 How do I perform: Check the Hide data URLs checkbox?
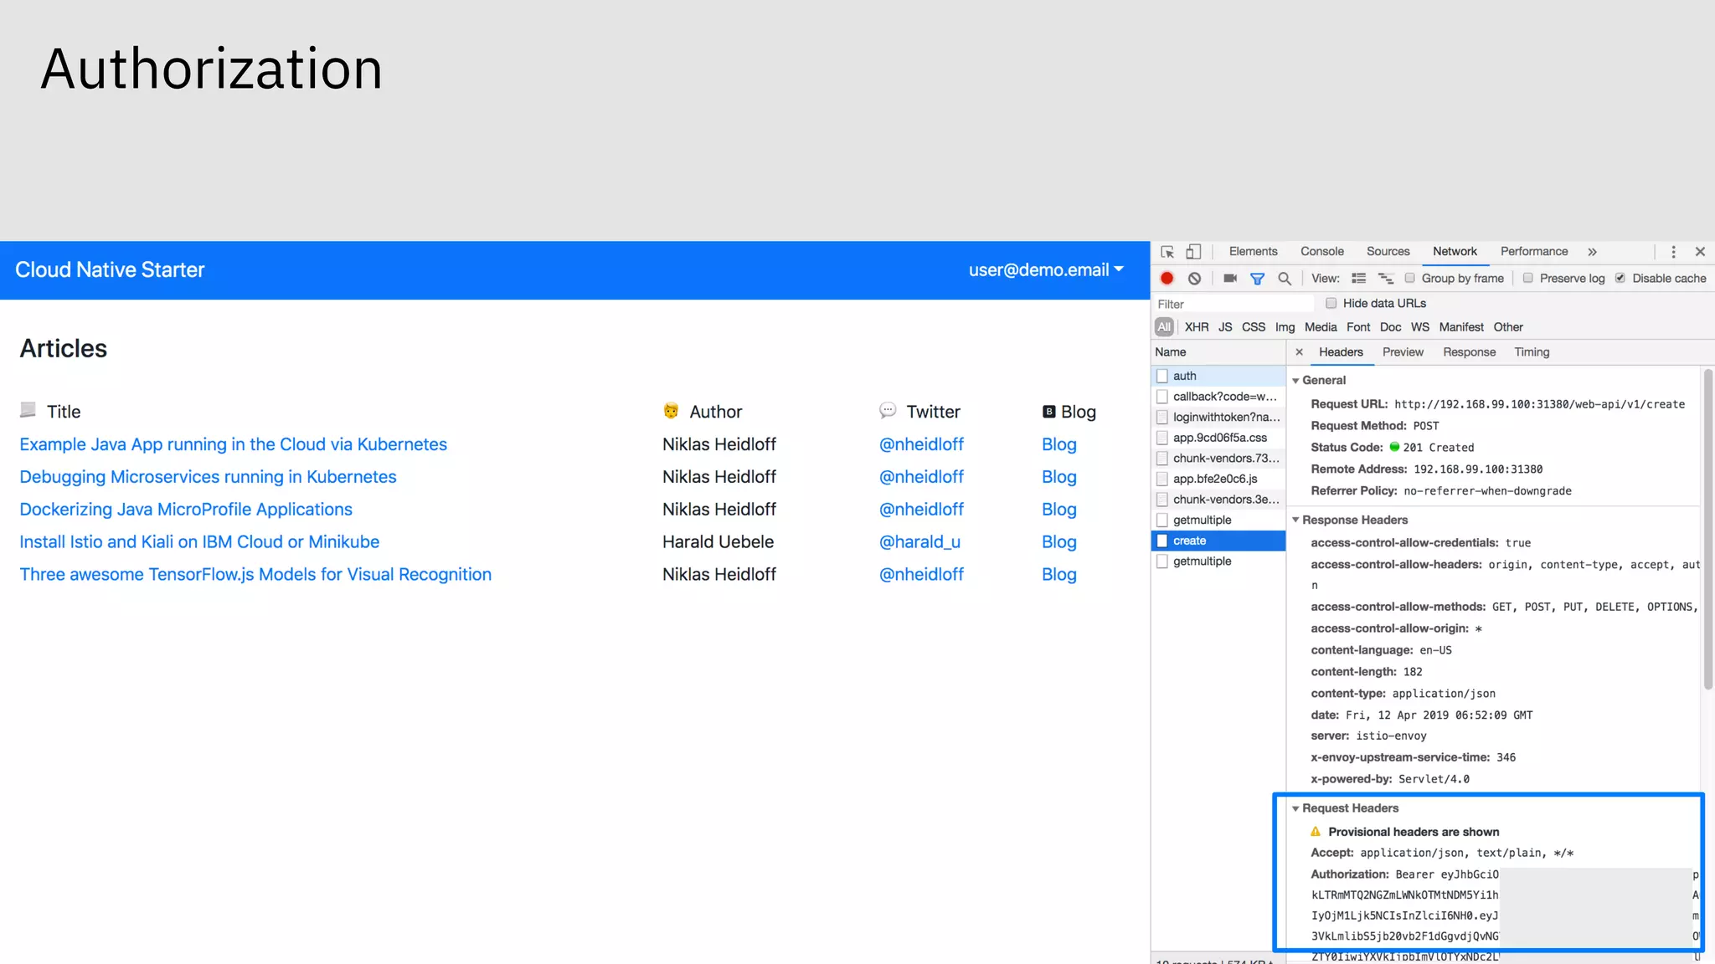(1331, 304)
